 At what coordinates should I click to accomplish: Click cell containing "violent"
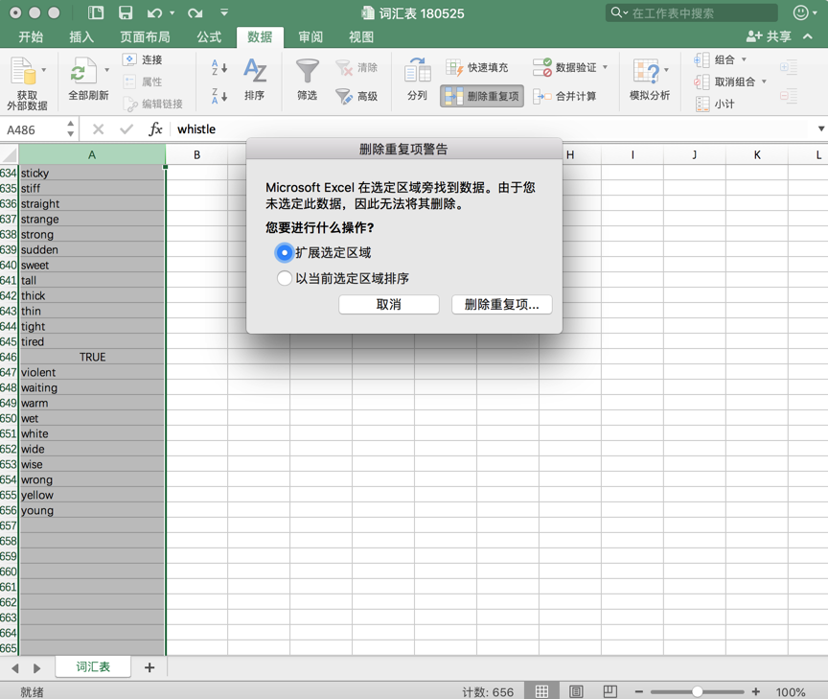point(92,372)
